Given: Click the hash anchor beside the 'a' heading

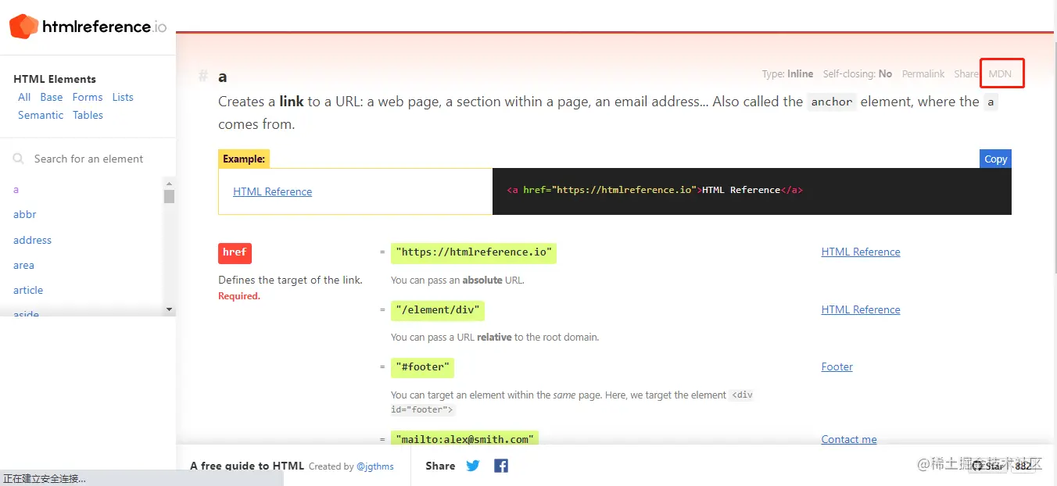Looking at the screenshot, I should click(x=203, y=76).
